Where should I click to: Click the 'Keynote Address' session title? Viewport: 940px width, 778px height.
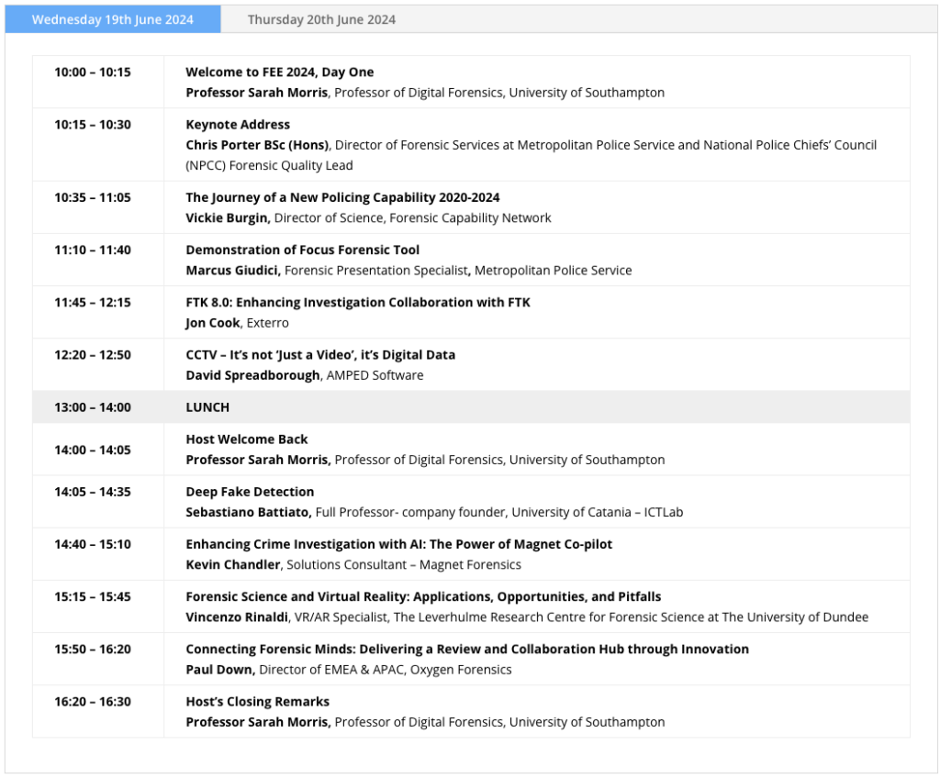pos(238,125)
